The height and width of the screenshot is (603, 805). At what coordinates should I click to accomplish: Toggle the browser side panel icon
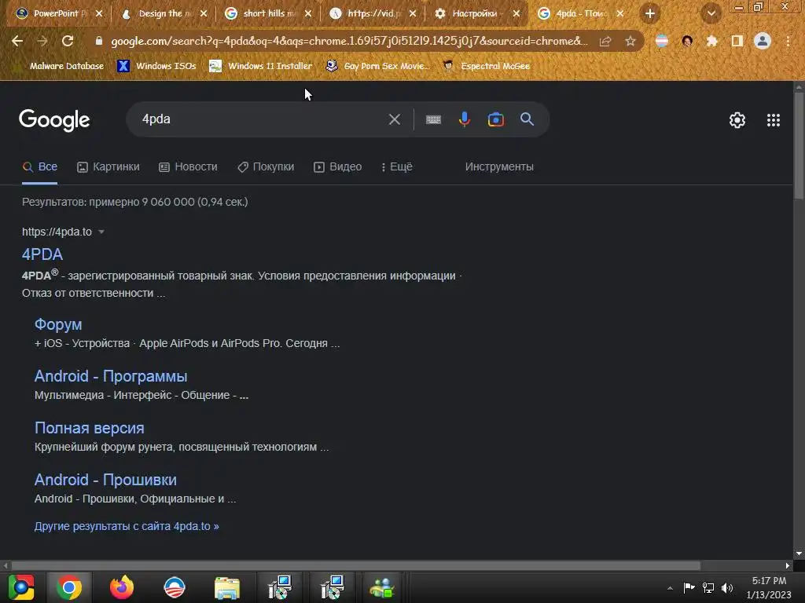(x=737, y=41)
